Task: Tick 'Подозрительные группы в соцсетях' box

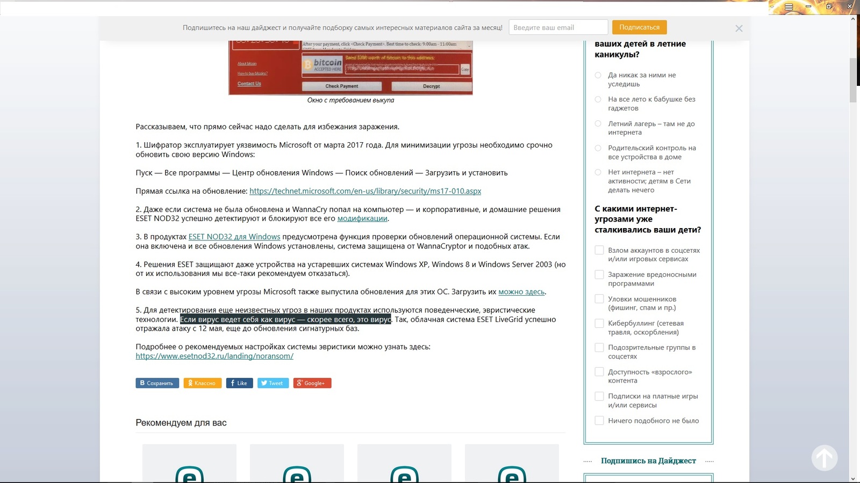Action: (x=599, y=347)
